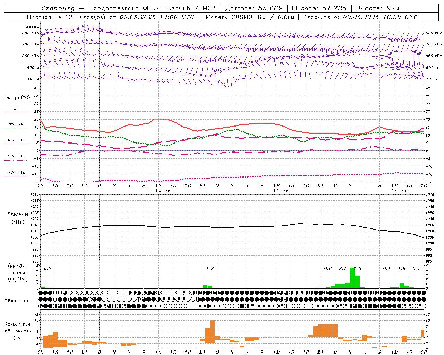Viewport: 444px width, 355px height.
Task: Click the 0.6 precipitation total
Action: point(328,268)
